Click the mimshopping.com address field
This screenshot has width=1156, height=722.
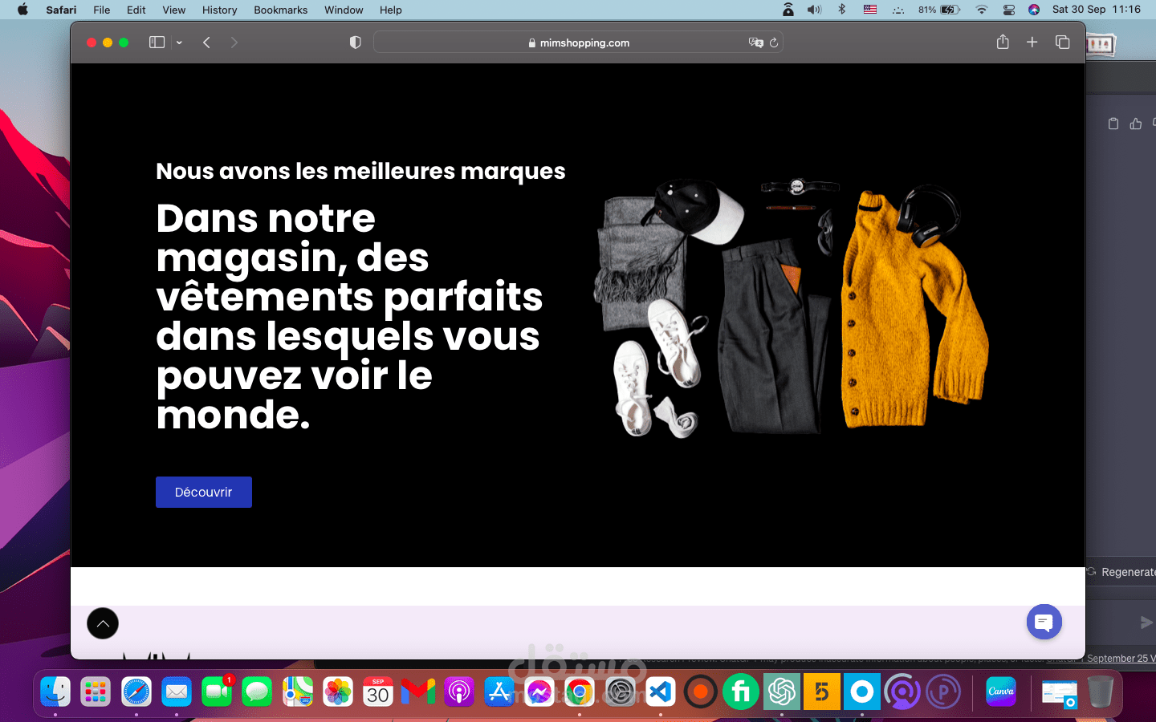click(x=578, y=43)
